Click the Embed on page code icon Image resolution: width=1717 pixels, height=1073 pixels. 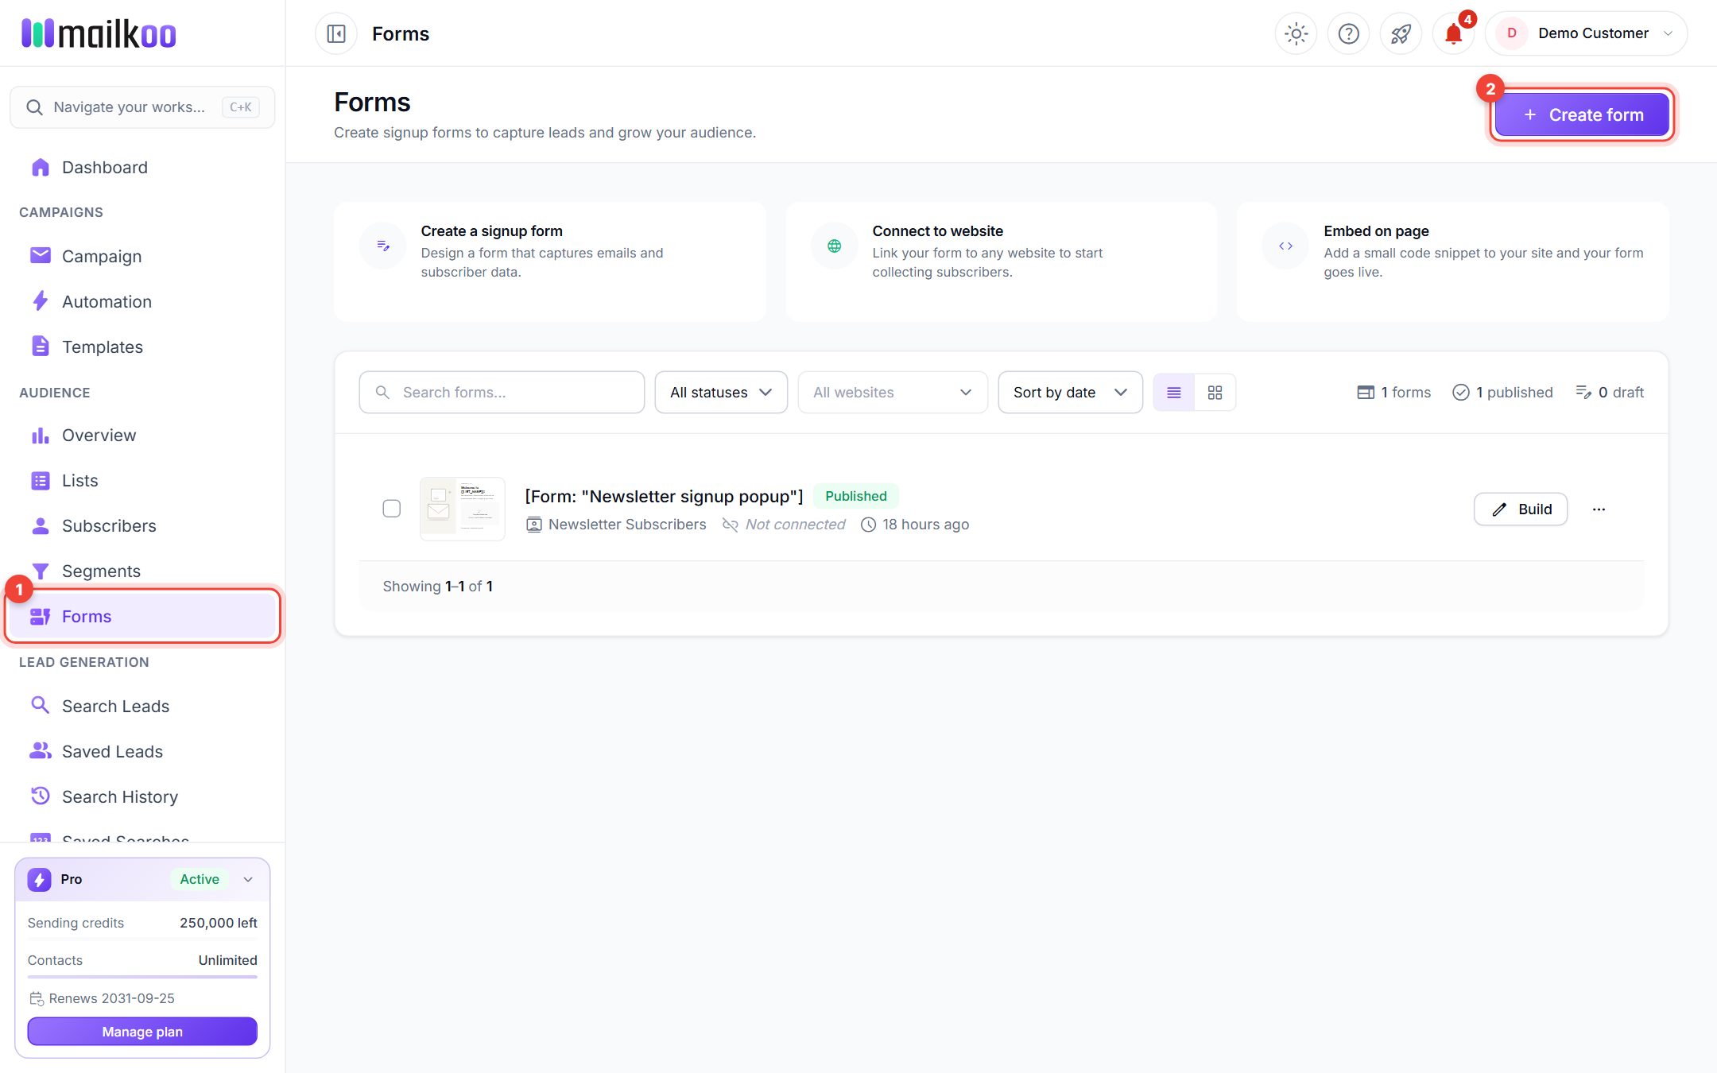coord(1285,246)
